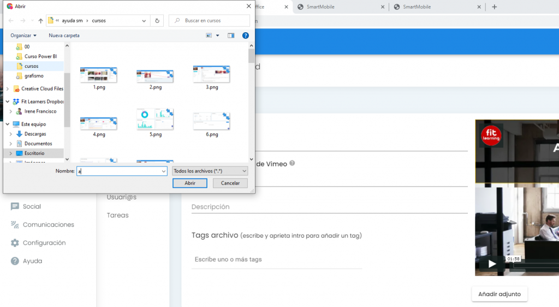Screen dimensions: 559x307
Task: Select the 5.png file thumbnail
Action: pos(155,120)
